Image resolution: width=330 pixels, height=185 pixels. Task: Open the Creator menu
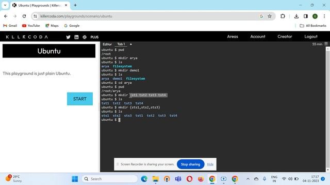[285, 36]
